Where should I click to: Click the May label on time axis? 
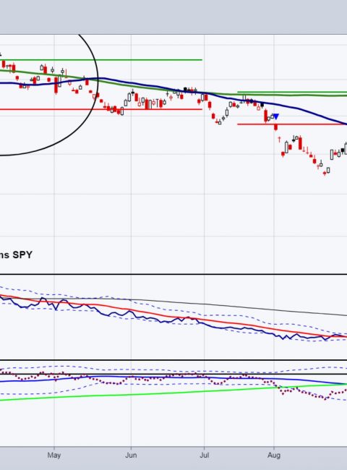tap(54, 455)
